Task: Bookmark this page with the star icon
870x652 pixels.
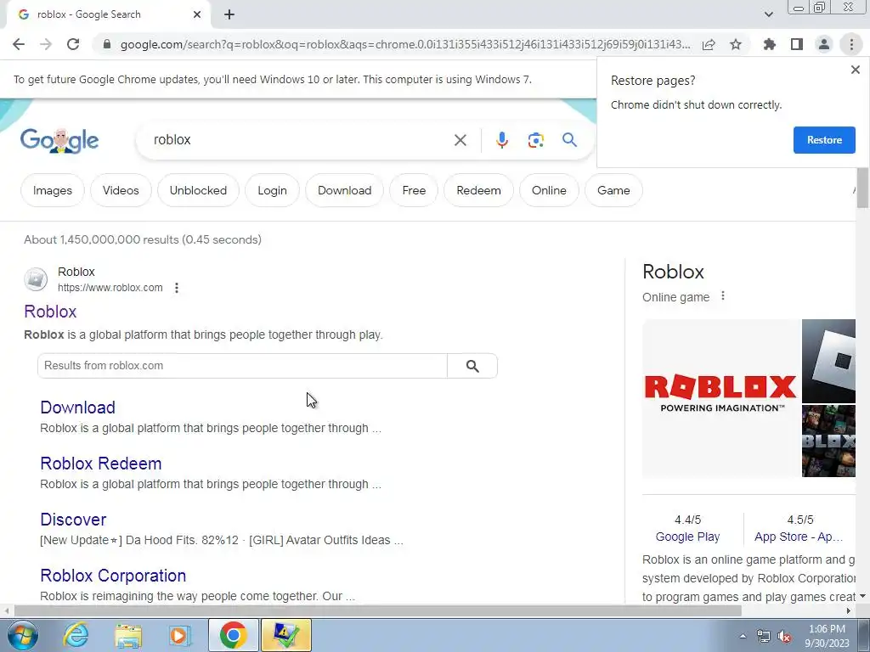Action: click(736, 44)
